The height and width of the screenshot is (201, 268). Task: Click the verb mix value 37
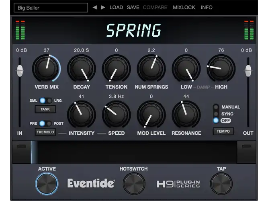click(47, 50)
